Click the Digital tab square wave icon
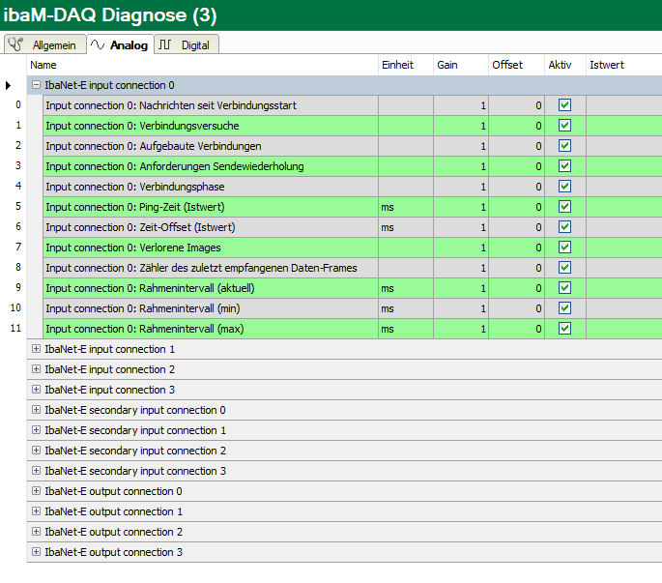The height and width of the screenshot is (583, 662). tap(164, 44)
